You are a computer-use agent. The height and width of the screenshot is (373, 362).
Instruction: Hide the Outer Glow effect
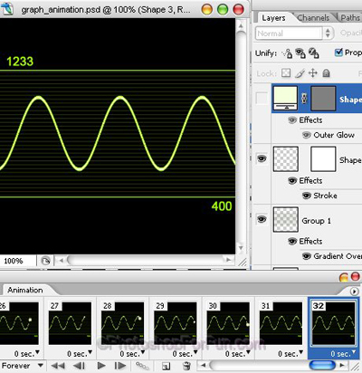pos(306,135)
